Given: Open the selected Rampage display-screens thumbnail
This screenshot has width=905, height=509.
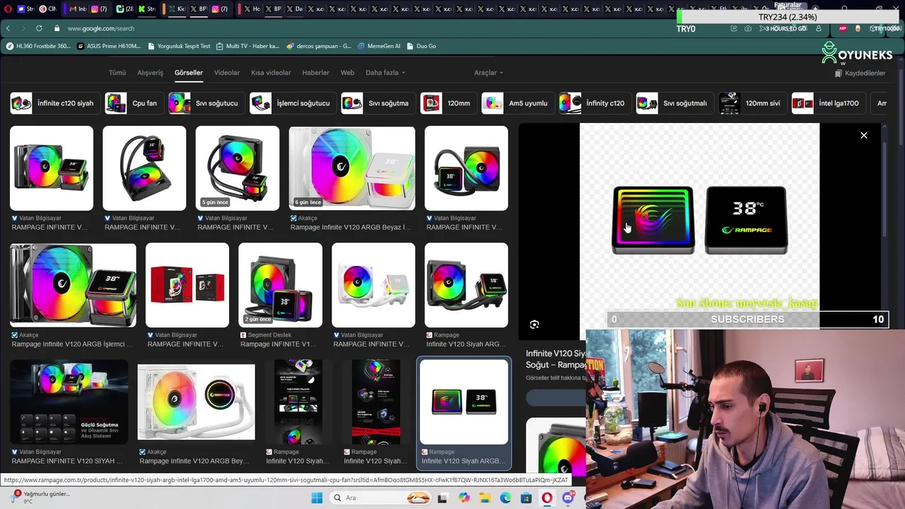Looking at the screenshot, I should [x=463, y=402].
